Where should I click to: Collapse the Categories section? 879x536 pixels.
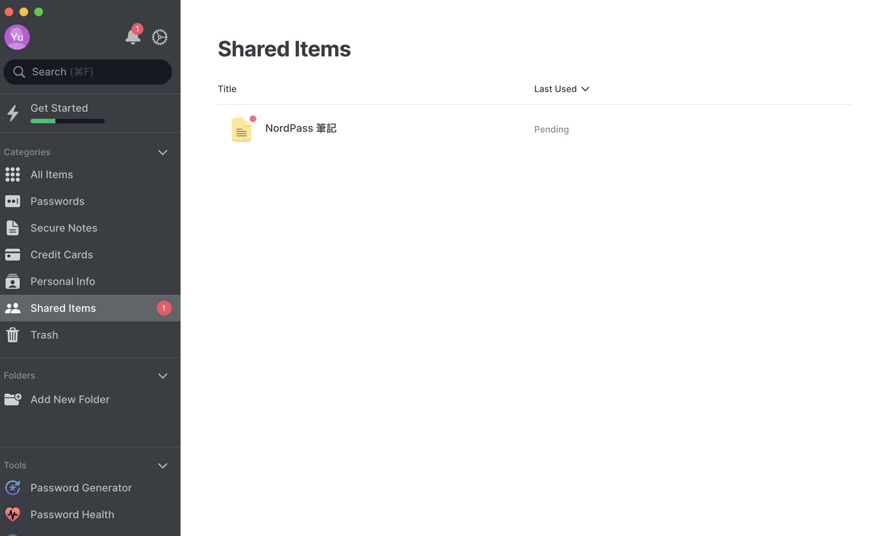163,152
